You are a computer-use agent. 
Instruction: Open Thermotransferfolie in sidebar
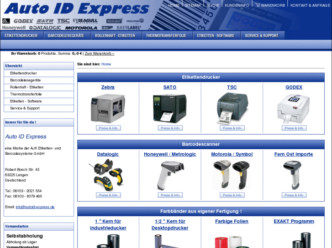click(x=39, y=94)
